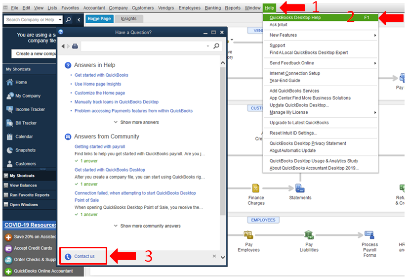Screen dimensions: 408x278
Task: Switch to the Insights tab
Action: 128,19
